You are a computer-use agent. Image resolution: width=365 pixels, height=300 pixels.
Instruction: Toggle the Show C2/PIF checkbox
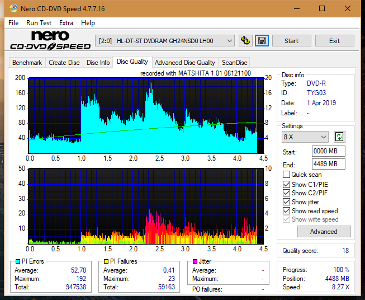coord(286,193)
